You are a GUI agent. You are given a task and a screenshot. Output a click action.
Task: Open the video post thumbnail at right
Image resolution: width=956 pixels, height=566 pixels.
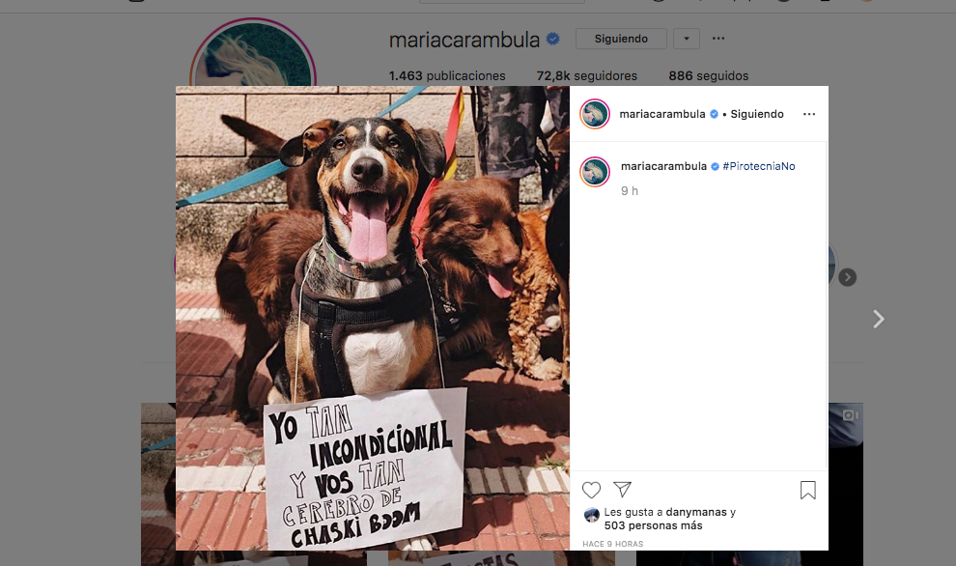coord(846,484)
